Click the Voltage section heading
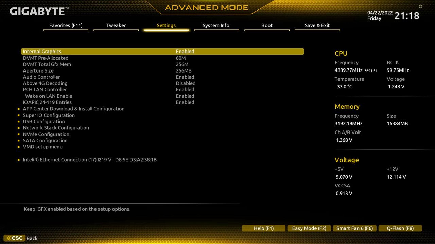Image resolution: width=435 pixels, height=244 pixels. 347,160
